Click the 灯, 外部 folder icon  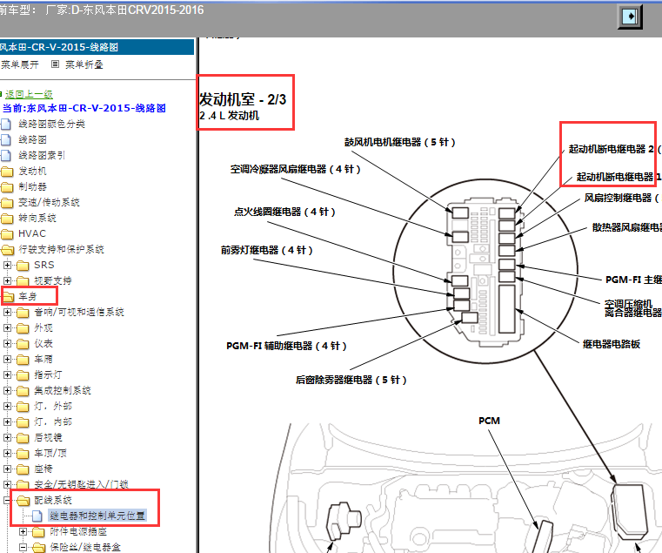[x=23, y=407]
